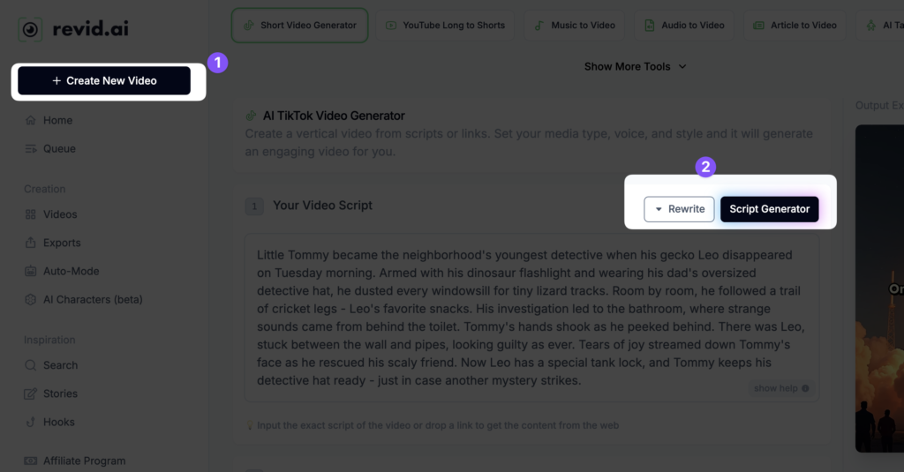Expand the Show More Tools chevron

coord(682,67)
